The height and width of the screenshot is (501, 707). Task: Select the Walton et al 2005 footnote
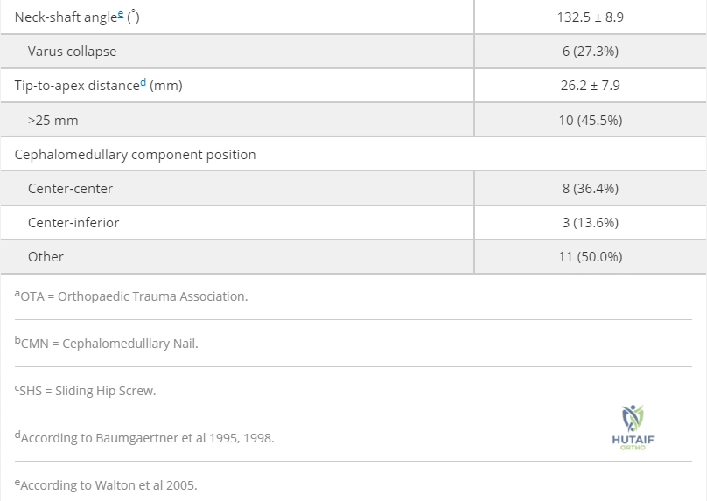tap(106, 484)
